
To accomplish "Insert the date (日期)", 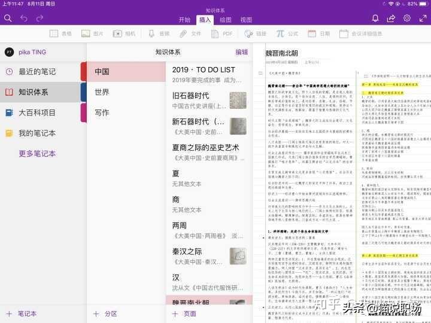I will [x=318, y=33].
